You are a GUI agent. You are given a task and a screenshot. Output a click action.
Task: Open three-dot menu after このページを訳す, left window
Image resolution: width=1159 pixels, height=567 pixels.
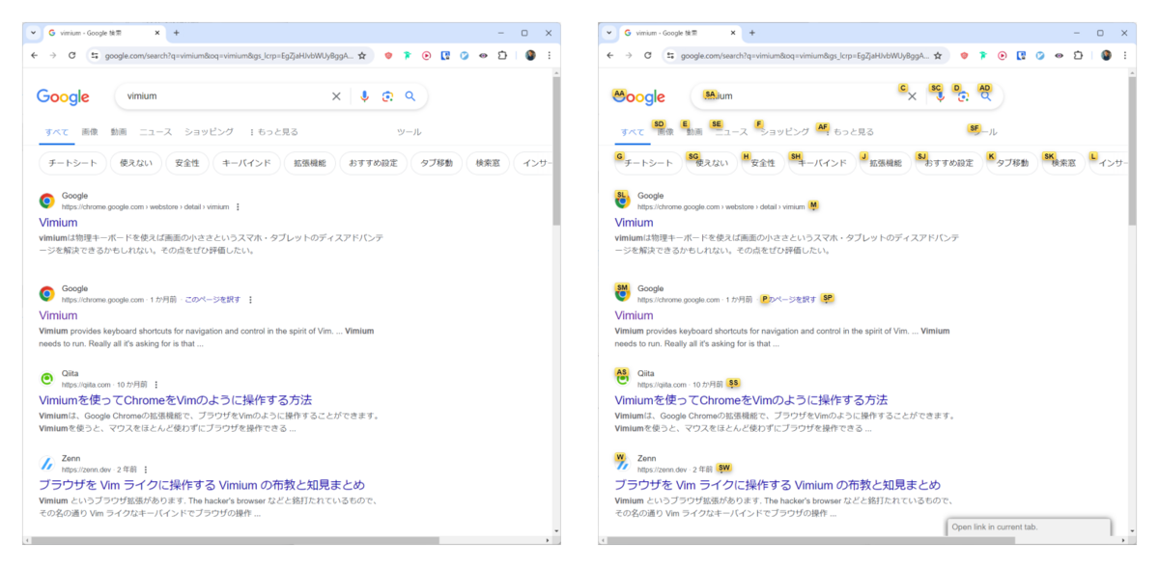pos(250,300)
